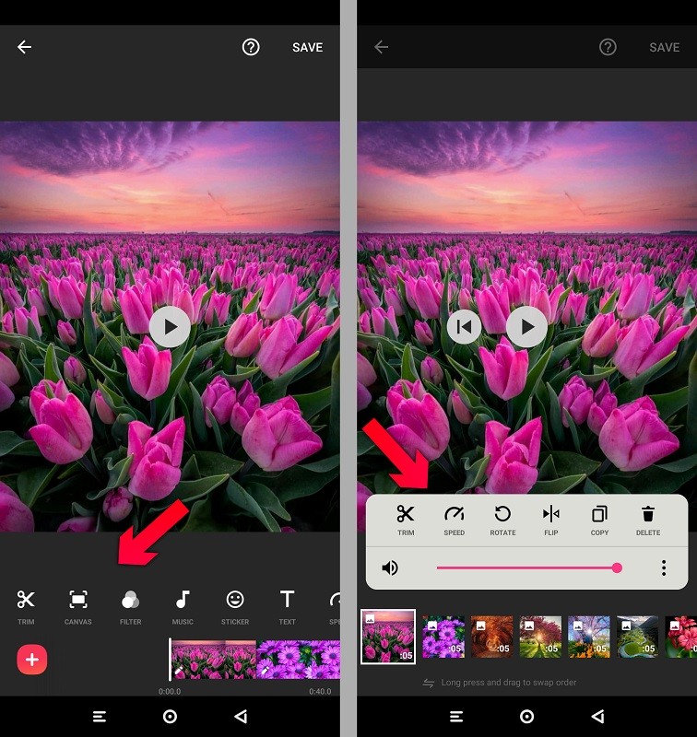This screenshot has width=697, height=737.
Task: Open the CANVAS tool
Action: click(78, 607)
